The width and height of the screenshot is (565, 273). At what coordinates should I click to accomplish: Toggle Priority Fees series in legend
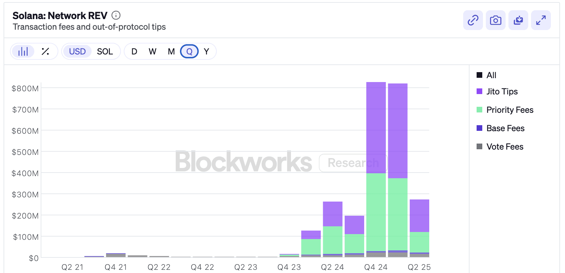[x=510, y=110]
